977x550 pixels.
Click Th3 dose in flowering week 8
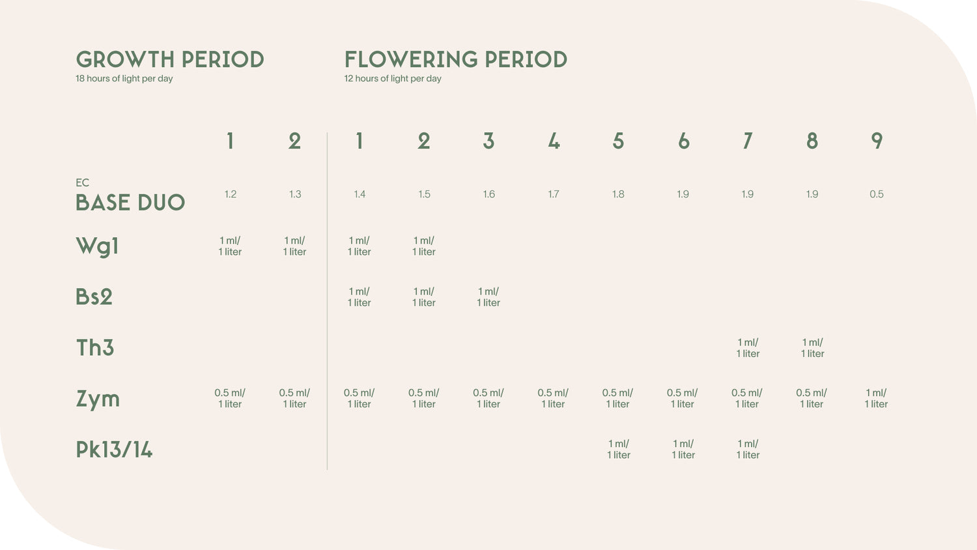coord(812,347)
